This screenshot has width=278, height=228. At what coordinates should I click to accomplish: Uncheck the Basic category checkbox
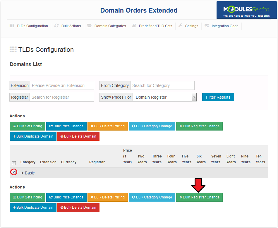[14, 172]
